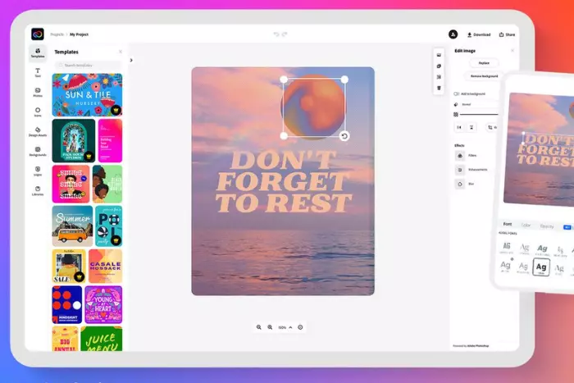Click the Adobe Express home logo
Image resolution: width=574 pixels, height=383 pixels.
coord(38,34)
